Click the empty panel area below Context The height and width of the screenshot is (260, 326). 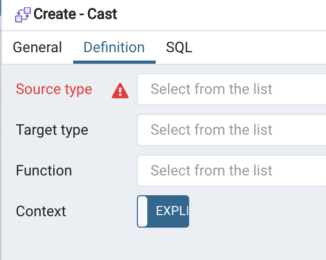157,243
